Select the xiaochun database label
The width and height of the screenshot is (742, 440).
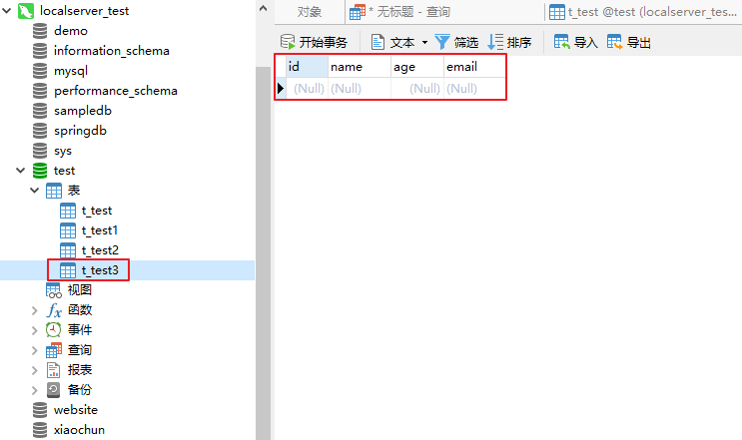[x=79, y=430]
